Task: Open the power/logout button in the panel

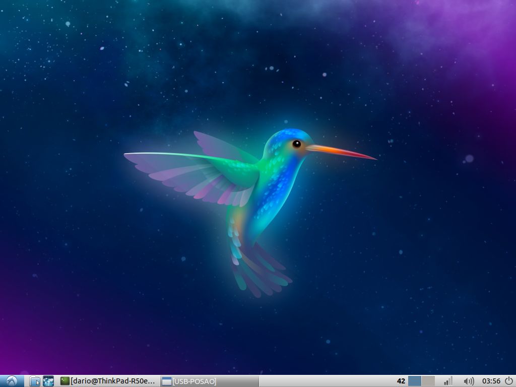Action: pyautogui.click(x=509, y=381)
